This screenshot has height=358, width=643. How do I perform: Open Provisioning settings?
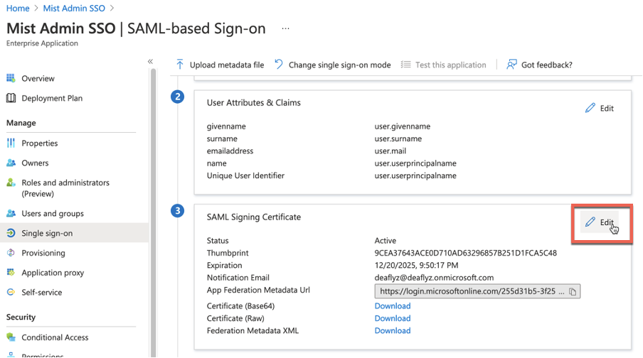43,253
